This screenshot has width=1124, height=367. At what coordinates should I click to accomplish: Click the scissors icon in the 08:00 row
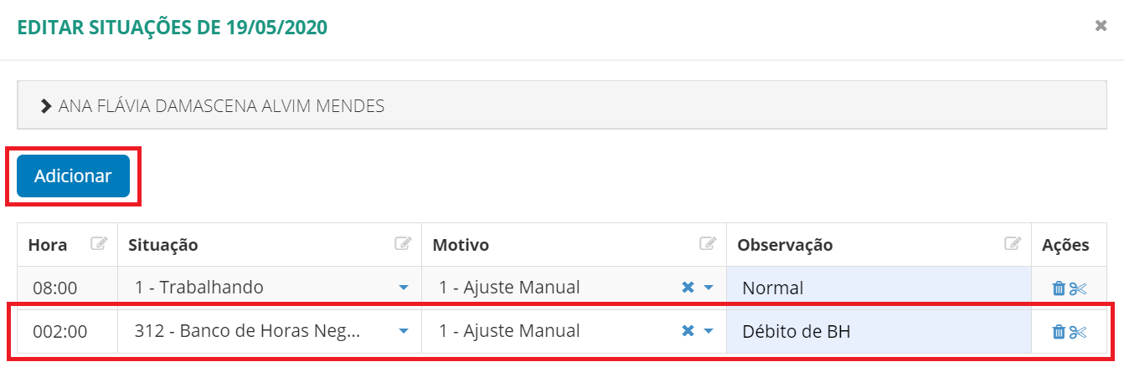[x=1078, y=288]
